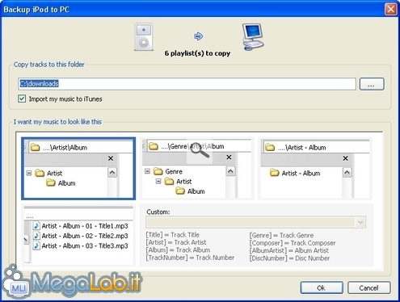Select the ...\Artist - Album layout thumbnail
Screen dimensions: 400x302
click(315, 169)
